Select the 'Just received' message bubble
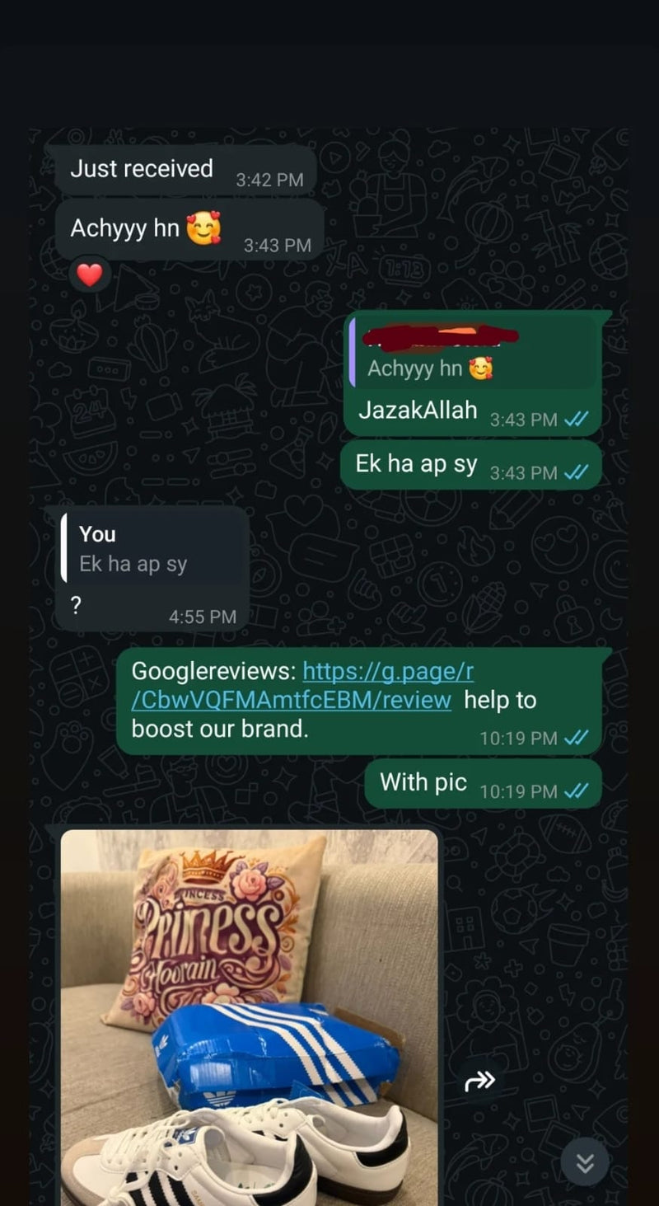Screen dimensions: 659x1206 coord(186,171)
